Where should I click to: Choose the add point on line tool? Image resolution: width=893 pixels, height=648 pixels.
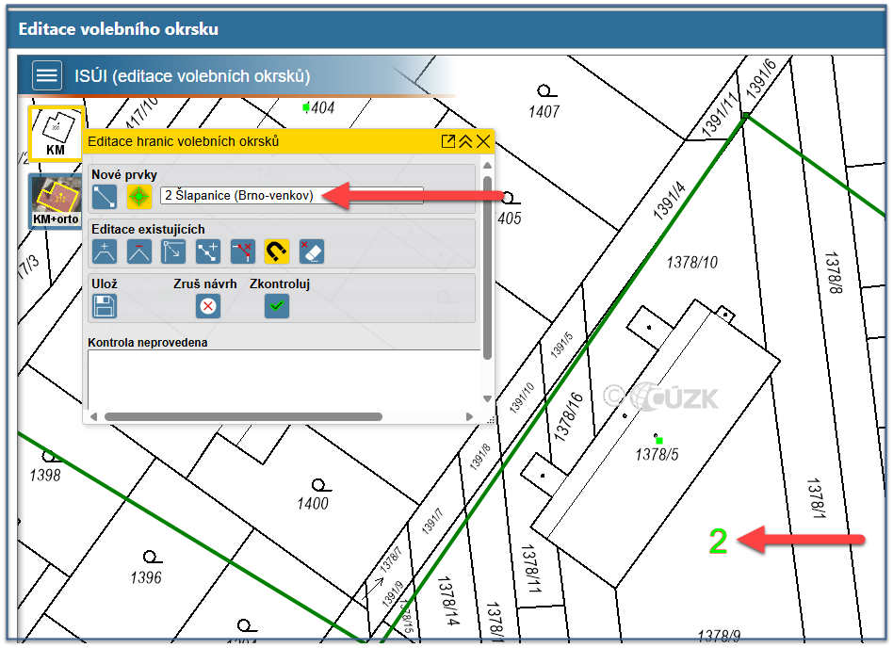pyautogui.click(x=208, y=251)
